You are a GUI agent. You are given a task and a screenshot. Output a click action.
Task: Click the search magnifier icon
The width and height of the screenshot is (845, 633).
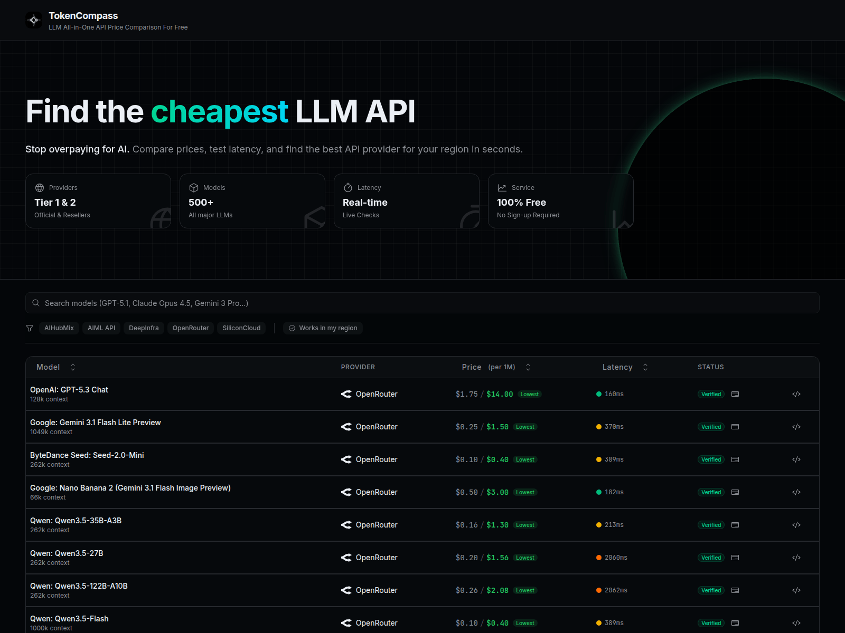[36, 303]
